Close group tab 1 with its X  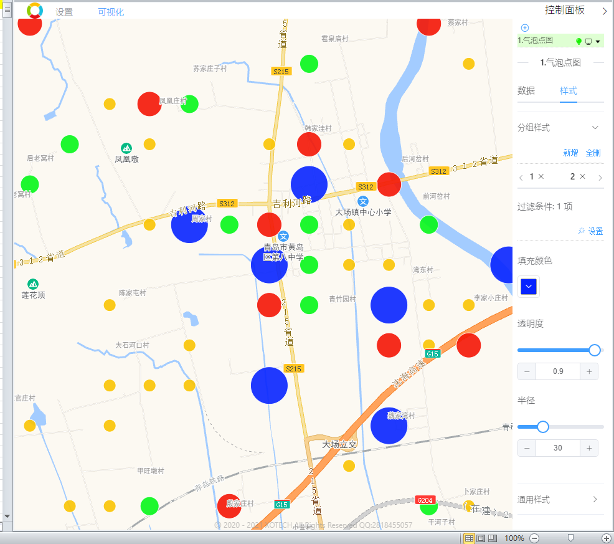pos(541,176)
